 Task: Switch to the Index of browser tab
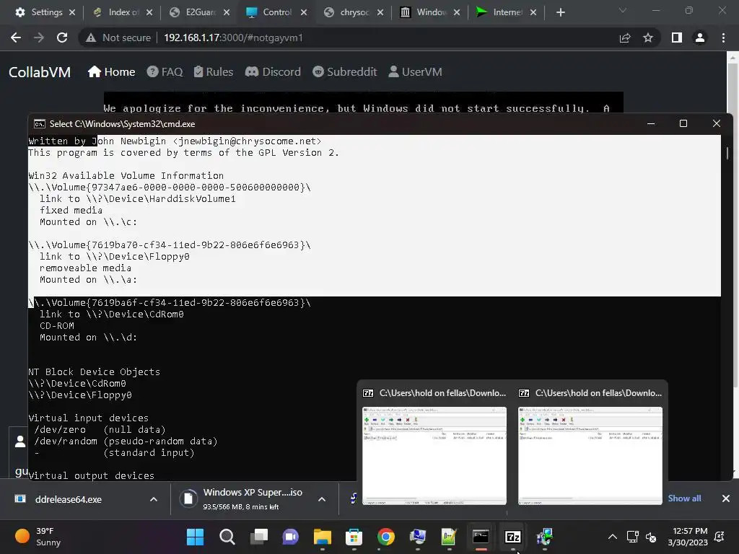[x=123, y=12]
